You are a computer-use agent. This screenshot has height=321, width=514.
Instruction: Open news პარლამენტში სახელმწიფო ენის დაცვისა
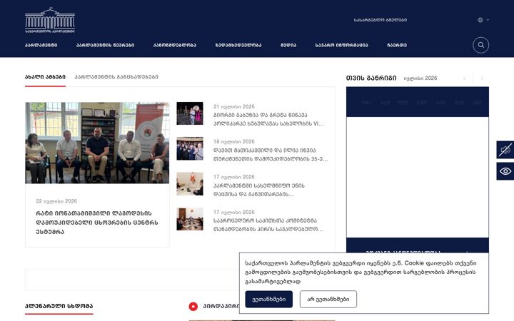click(x=259, y=190)
